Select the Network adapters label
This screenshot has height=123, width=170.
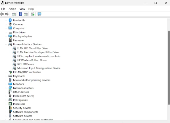[x=23, y=88]
